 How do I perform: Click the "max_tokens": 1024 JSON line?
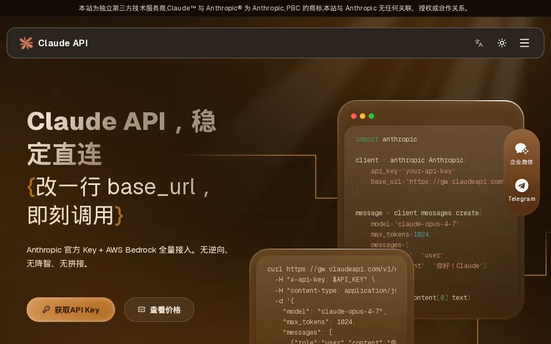coord(318,322)
